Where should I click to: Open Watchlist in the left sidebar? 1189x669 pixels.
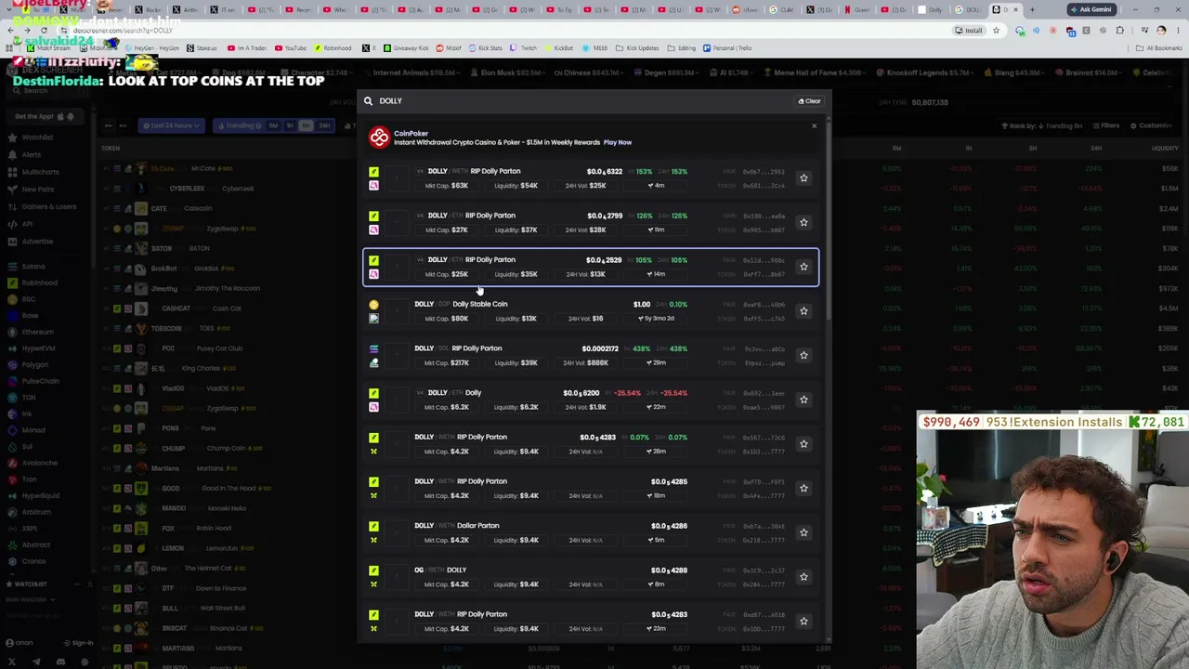tap(38, 138)
